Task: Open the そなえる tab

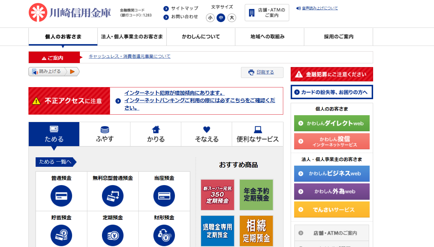Action: coord(207,134)
